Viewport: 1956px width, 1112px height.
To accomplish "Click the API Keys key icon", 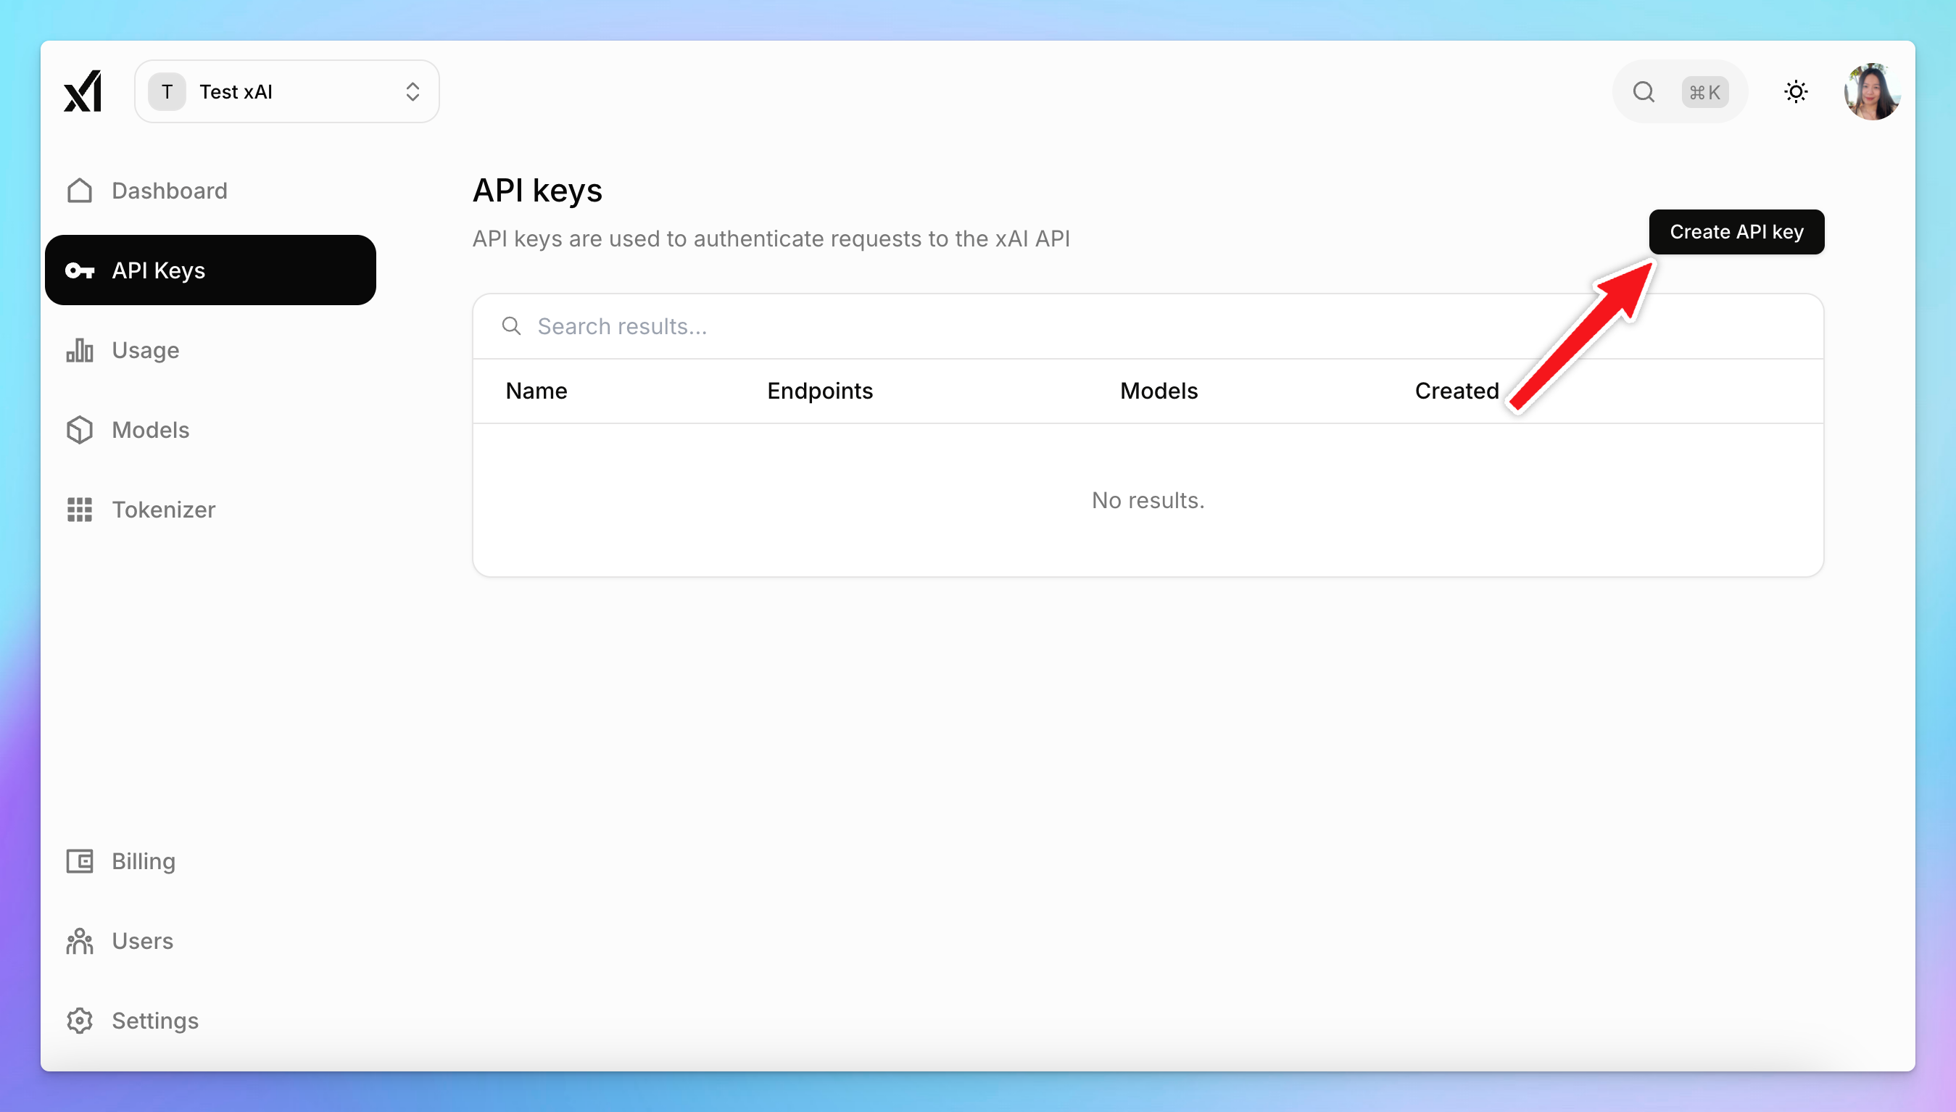I will pos(80,270).
